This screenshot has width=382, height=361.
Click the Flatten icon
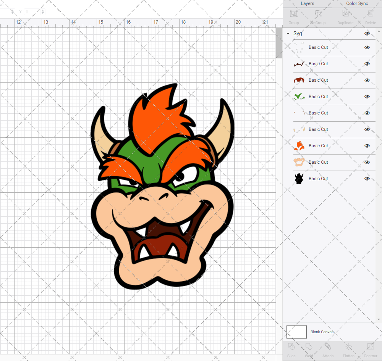349,346
